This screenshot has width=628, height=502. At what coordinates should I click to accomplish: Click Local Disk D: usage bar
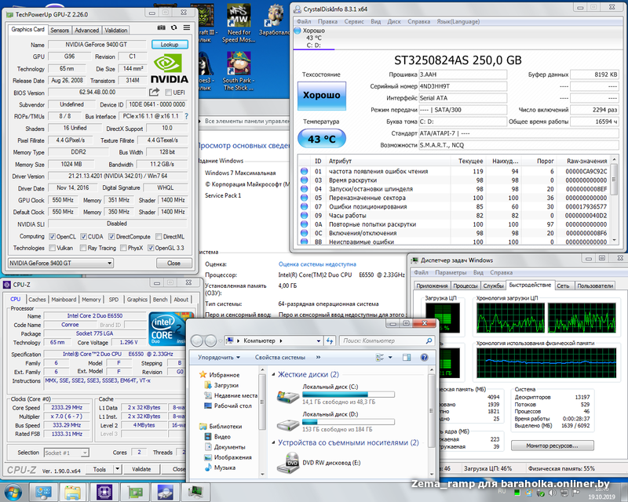pyautogui.click(x=348, y=422)
